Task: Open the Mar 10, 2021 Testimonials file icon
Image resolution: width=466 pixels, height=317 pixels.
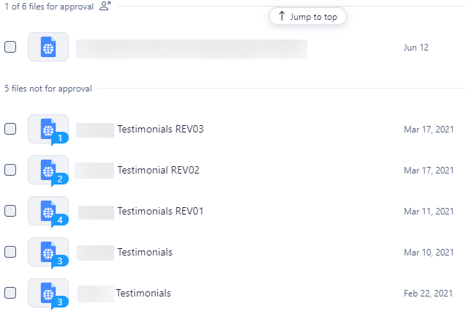Action: (48, 253)
